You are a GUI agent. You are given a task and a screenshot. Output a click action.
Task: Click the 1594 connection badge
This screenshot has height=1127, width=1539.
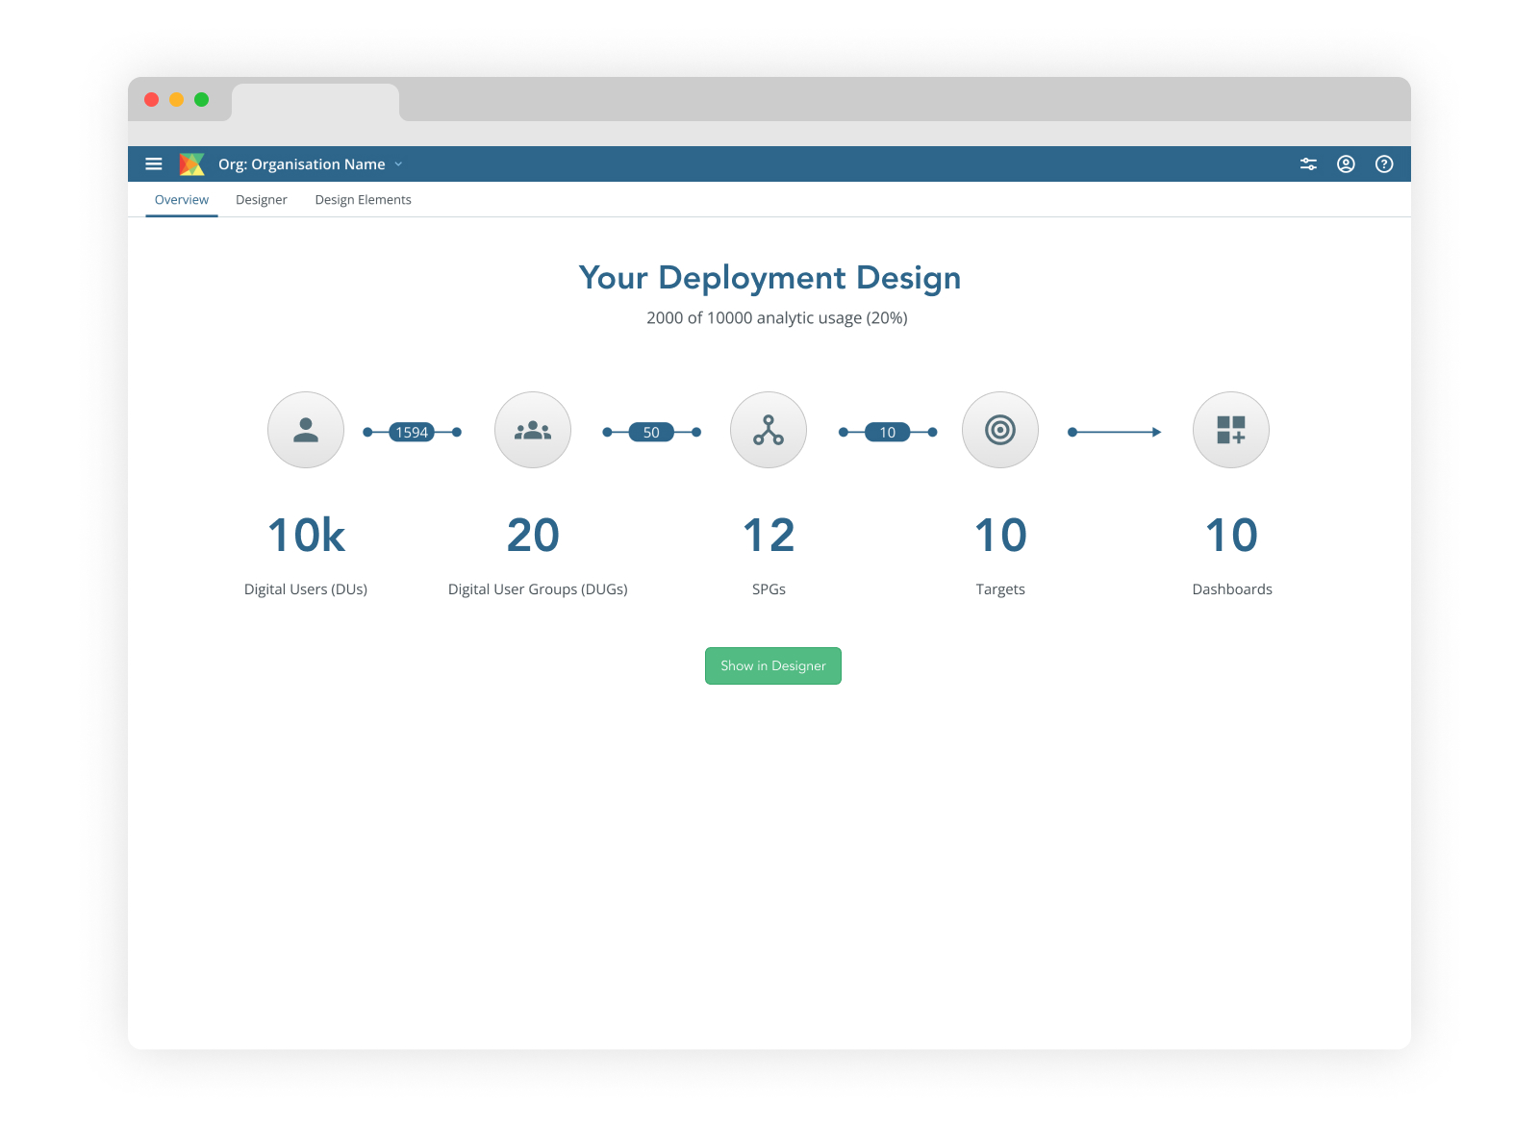point(412,433)
